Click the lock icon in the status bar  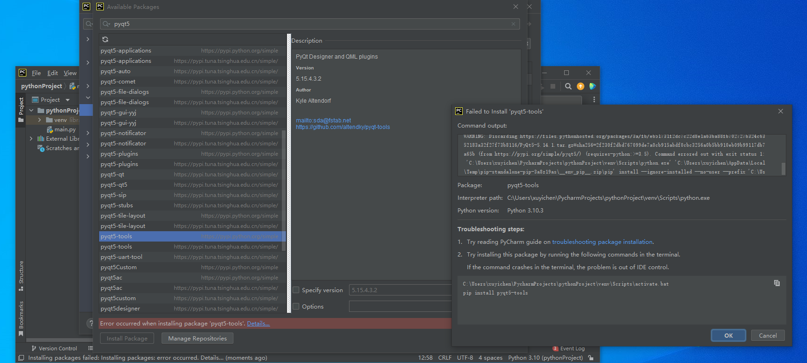coord(591,358)
